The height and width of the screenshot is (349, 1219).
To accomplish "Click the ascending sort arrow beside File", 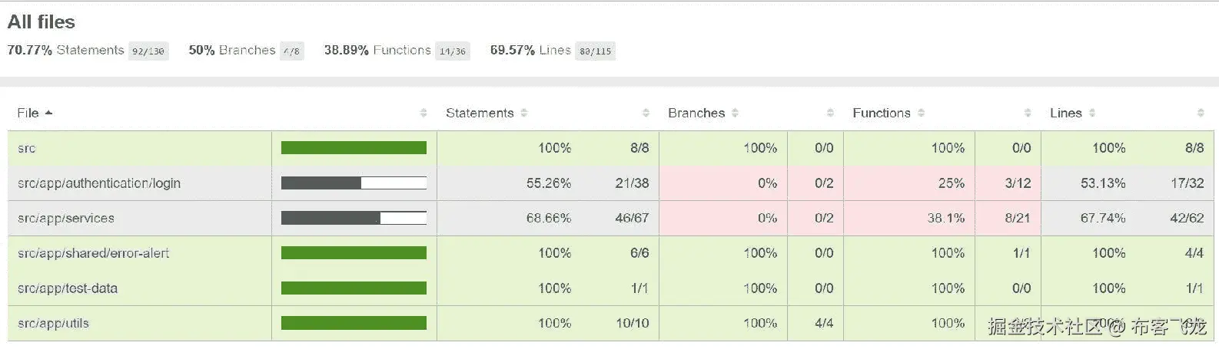I will click(x=49, y=113).
